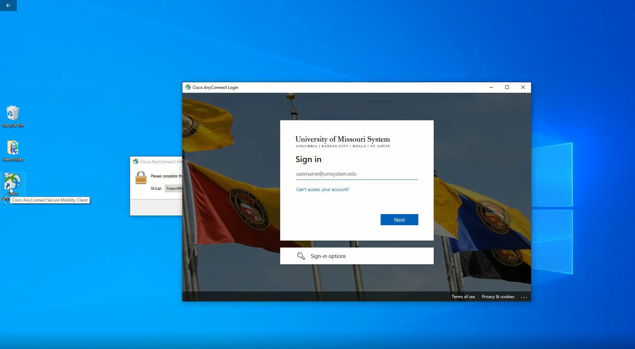Uncheck the selection checkbox on the Cisco shortcut

pyautogui.click(x=7, y=175)
